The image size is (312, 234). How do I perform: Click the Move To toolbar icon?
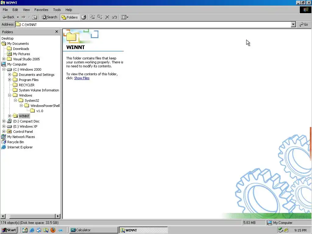(93, 17)
